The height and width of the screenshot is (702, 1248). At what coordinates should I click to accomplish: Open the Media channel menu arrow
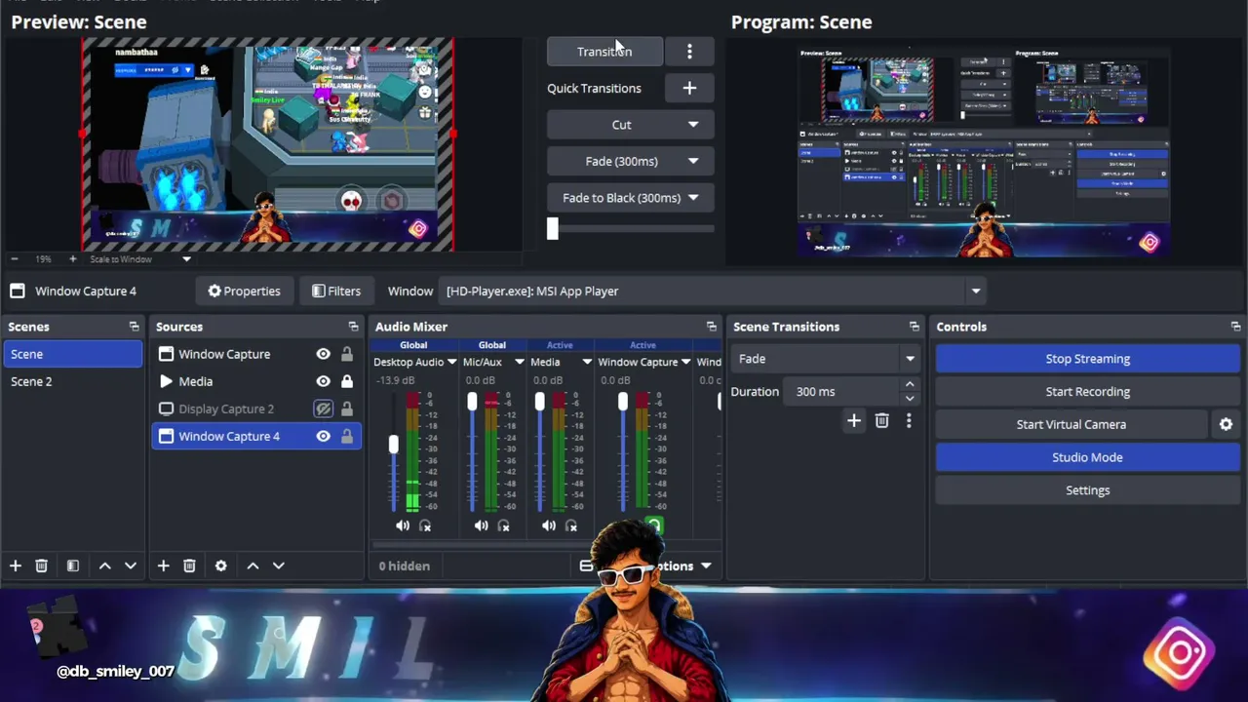[587, 362]
